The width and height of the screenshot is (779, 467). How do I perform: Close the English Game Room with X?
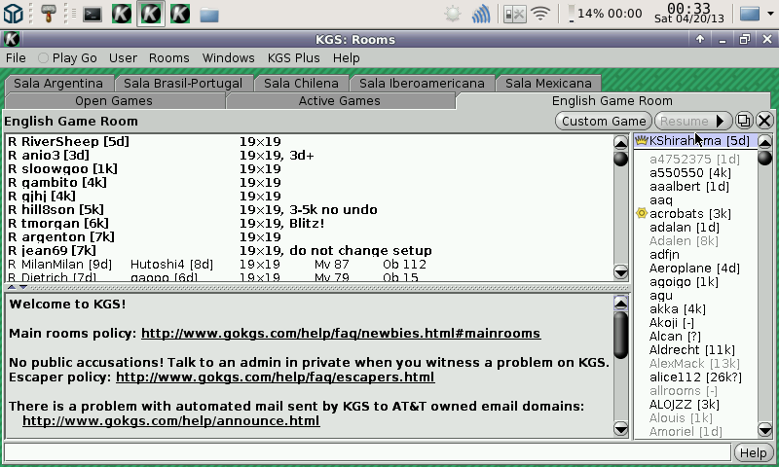765,121
